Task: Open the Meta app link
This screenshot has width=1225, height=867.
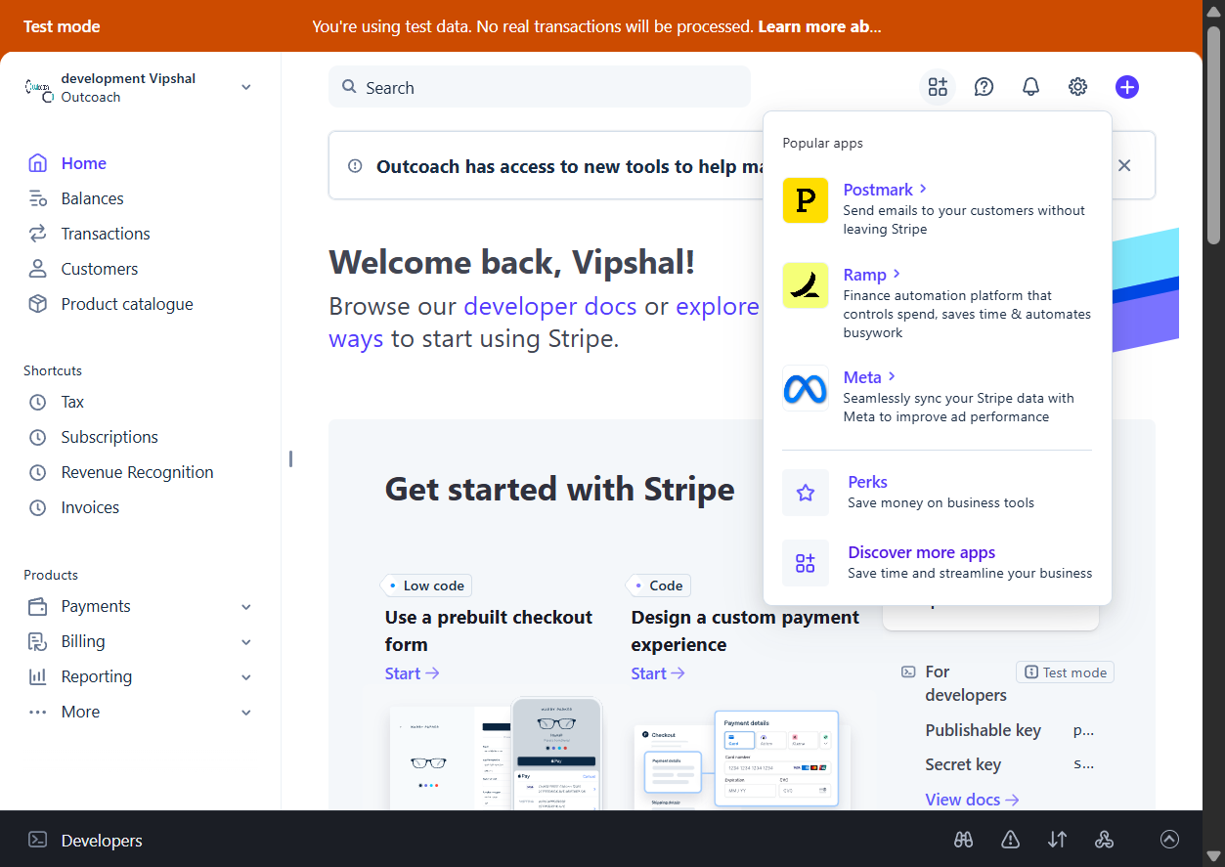Action: (x=869, y=377)
